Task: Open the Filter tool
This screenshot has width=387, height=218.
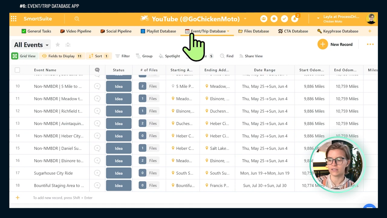Action: point(122,56)
